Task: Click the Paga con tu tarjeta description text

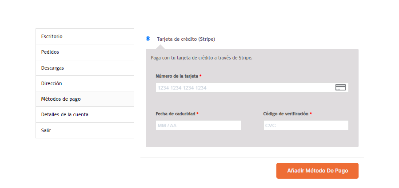Action: (x=202, y=58)
